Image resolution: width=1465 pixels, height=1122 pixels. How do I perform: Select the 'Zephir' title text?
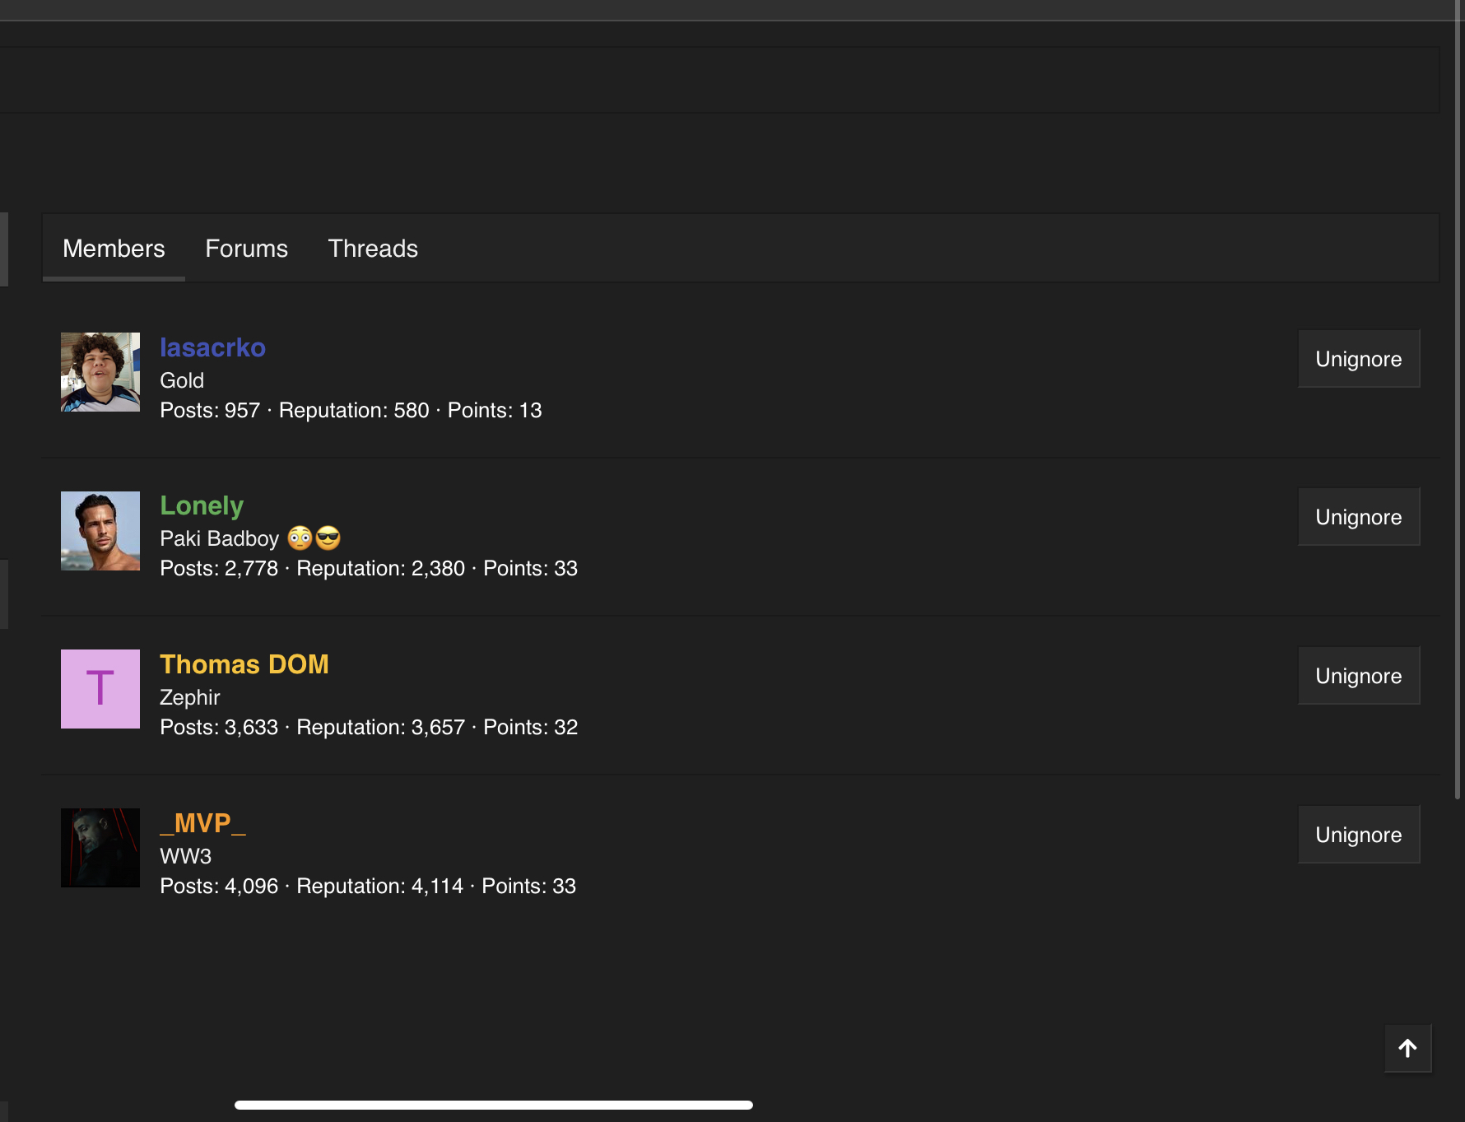click(190, 697)
